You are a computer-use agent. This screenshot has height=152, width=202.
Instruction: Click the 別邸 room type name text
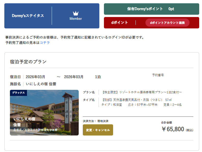[136, 100]
